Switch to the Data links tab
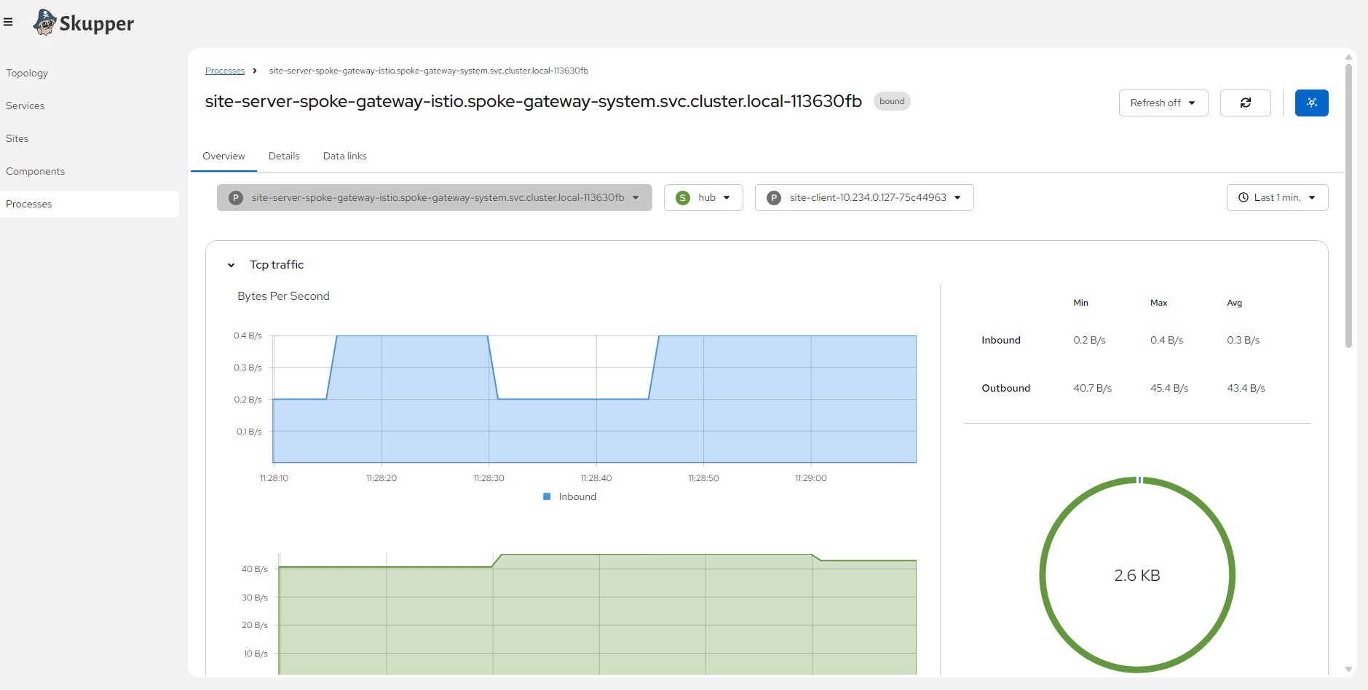The image size is (1368, 690). tap(345, 156)
